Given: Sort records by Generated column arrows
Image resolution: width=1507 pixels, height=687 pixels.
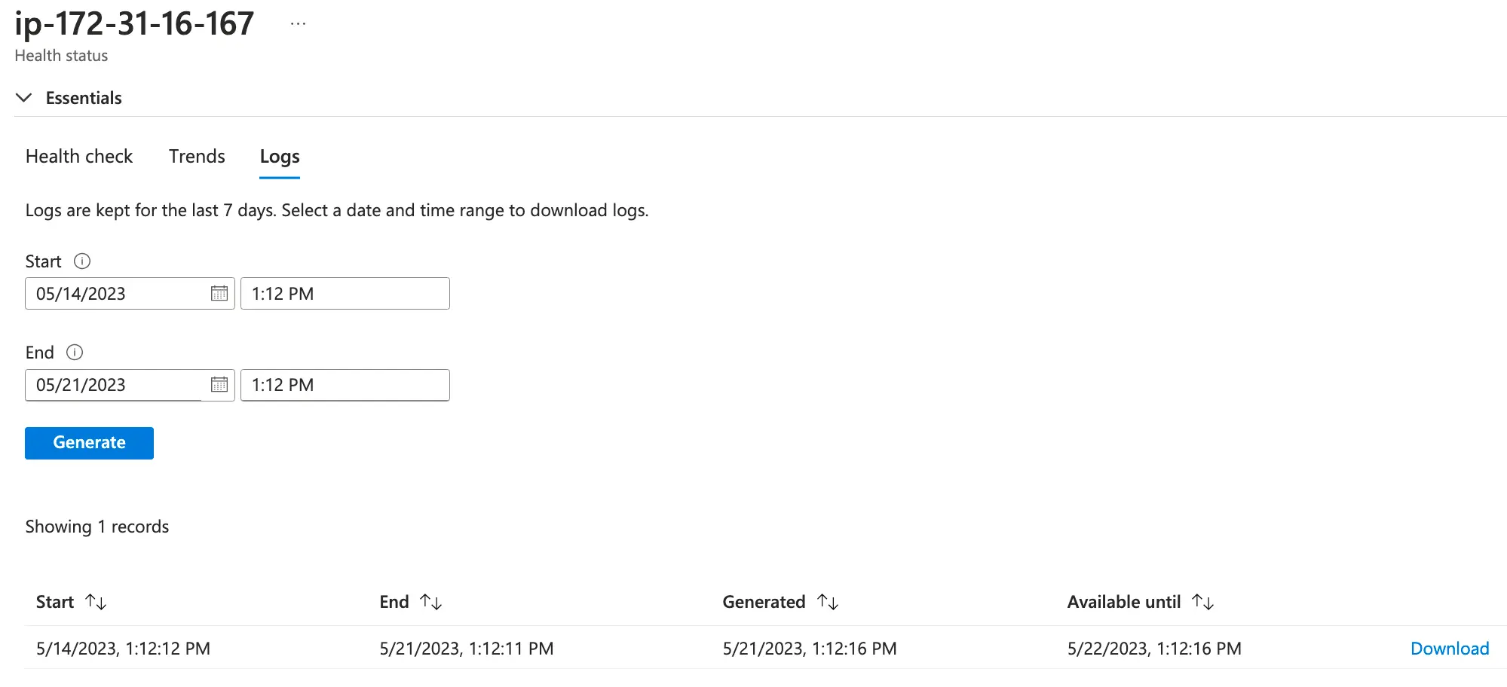Looking at the screenshot, I should click(x=828, y=602).
